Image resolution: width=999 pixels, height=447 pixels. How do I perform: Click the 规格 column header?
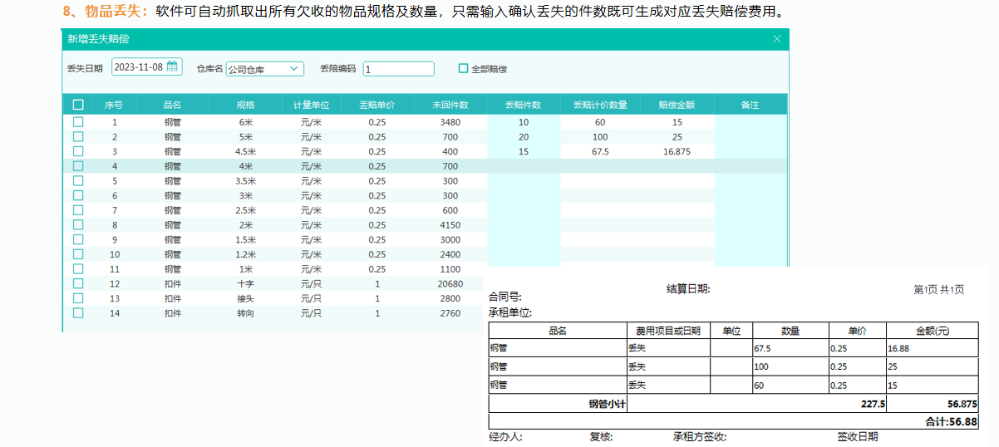(x=245, y=105)
